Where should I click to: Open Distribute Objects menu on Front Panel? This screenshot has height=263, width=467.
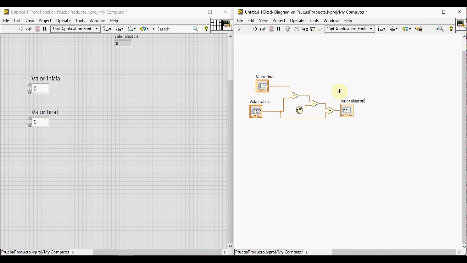[120, 29]
